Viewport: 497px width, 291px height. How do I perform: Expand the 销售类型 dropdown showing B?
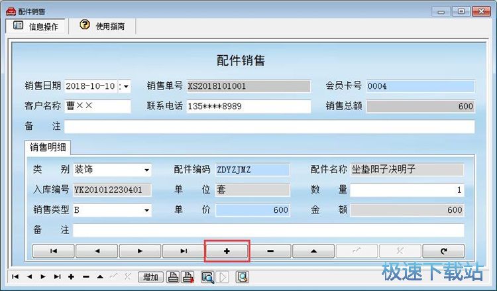[146, 210]
